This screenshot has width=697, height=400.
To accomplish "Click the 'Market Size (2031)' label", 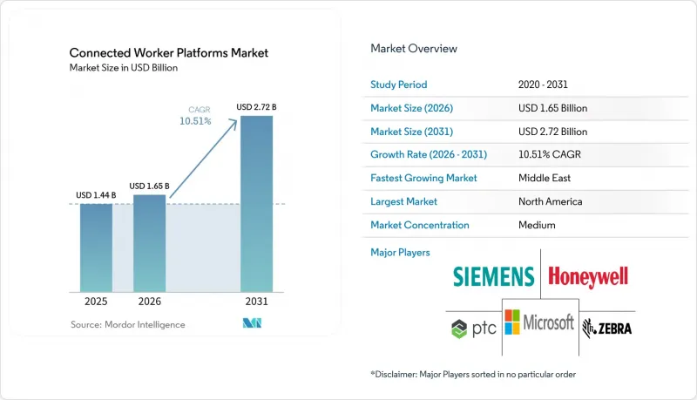I will [x=411, y=132].
